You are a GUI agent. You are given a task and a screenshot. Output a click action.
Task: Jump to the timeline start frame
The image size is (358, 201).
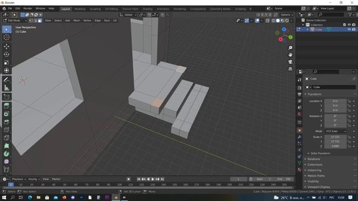tap(139, 179)
